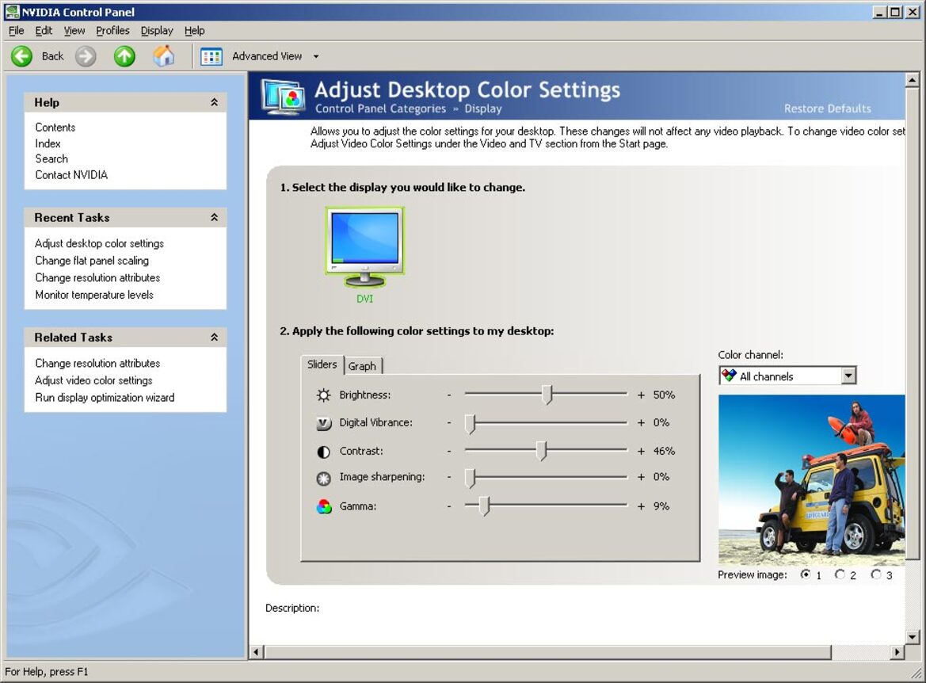Click the vertical scrollbar up arrow
The image size is (926, 683).
913,80
